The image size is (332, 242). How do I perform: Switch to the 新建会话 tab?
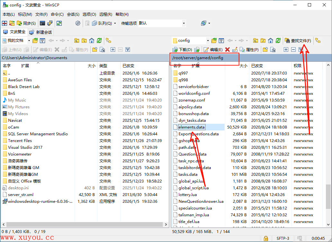point(41,32)
